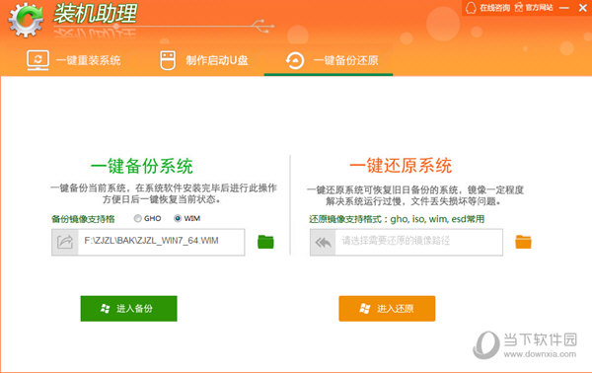The height and width of the screenshot is (373, 592).
Task: Select the WIM backup format radio button
Action: tap(178, 218)
